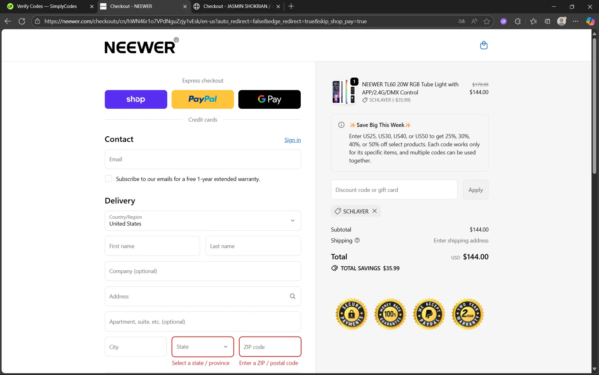This screenshot has width=599, height=375.
Task: Click the SCHLAYER tag icon under product
Action: point(365,100)
